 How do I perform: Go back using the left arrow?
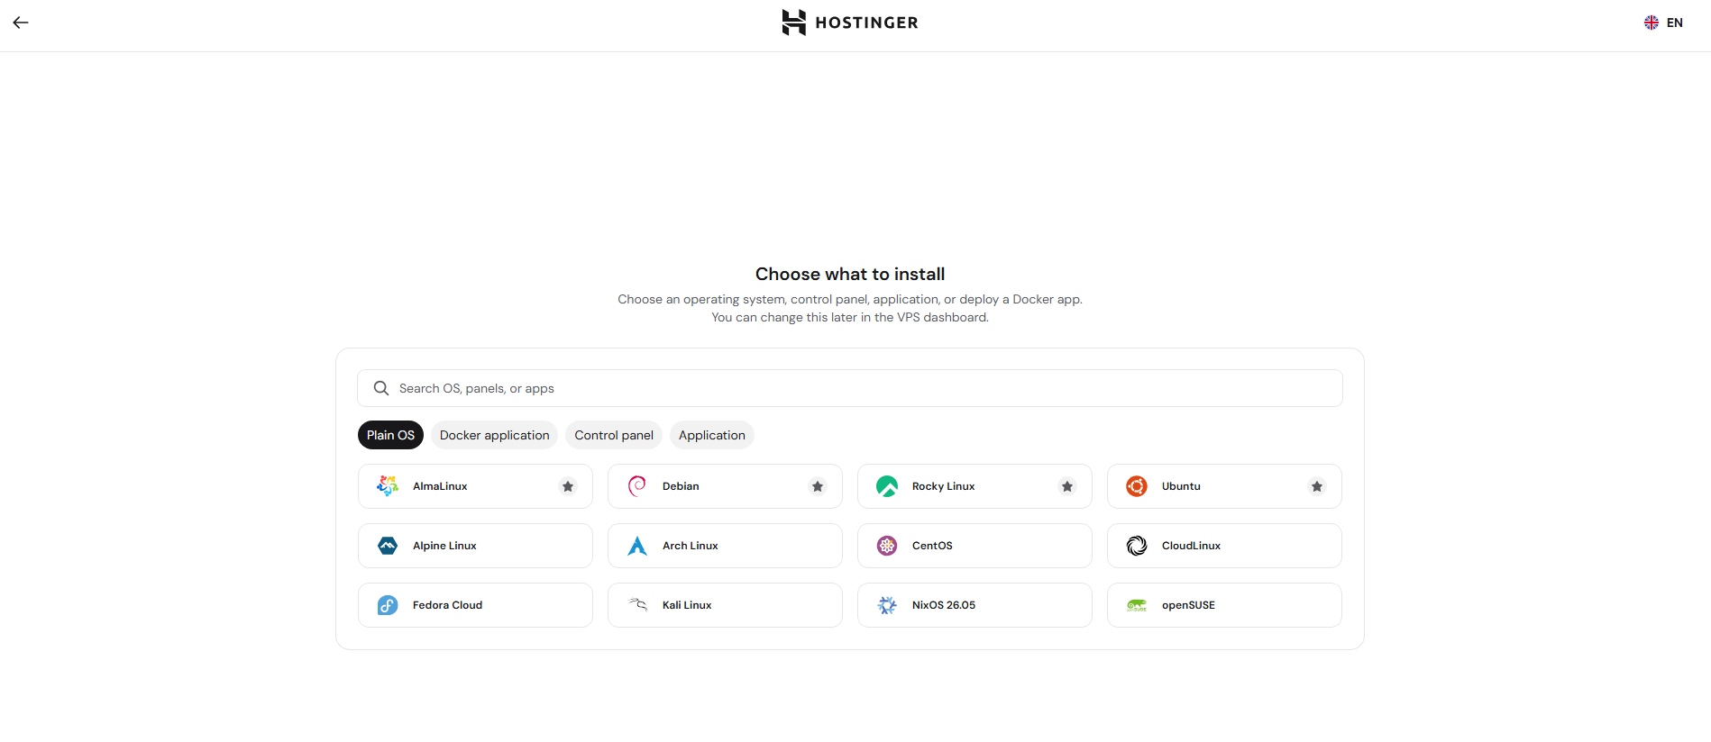click(21, 23)
